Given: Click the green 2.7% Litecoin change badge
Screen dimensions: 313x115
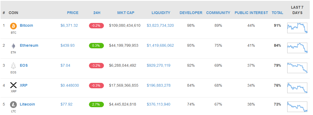Looking at the screenshot, I should pos(96,104).
